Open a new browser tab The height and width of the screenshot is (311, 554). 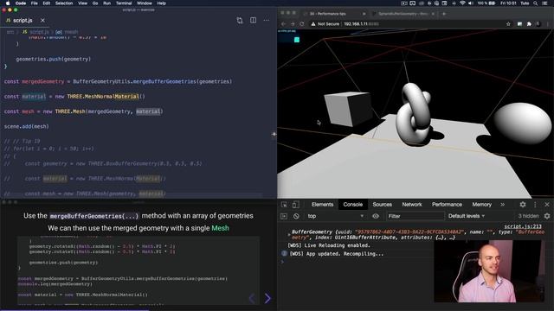(x=444, y=14)
